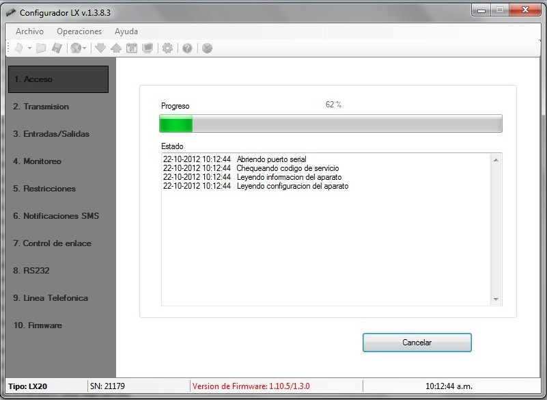547x400 pixels.
Task: Open the Archivo menu
Action: [29, 31]
